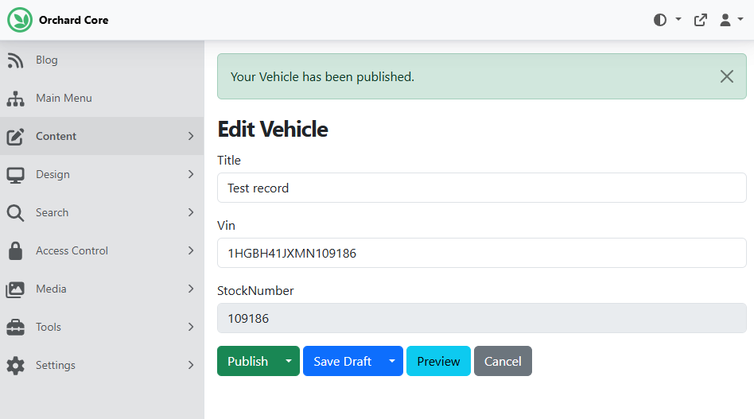The height and width of the screenshot is (419, 754).
Task: Open the Publish options dropdown arrow
Action: tap(289, 361)
